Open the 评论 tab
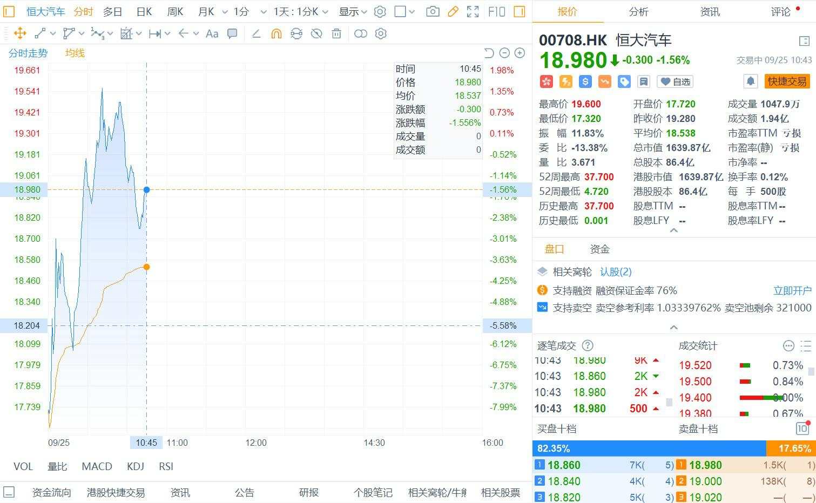The height and width of the screenshot is (503, 816). click(x=780, y=11)
